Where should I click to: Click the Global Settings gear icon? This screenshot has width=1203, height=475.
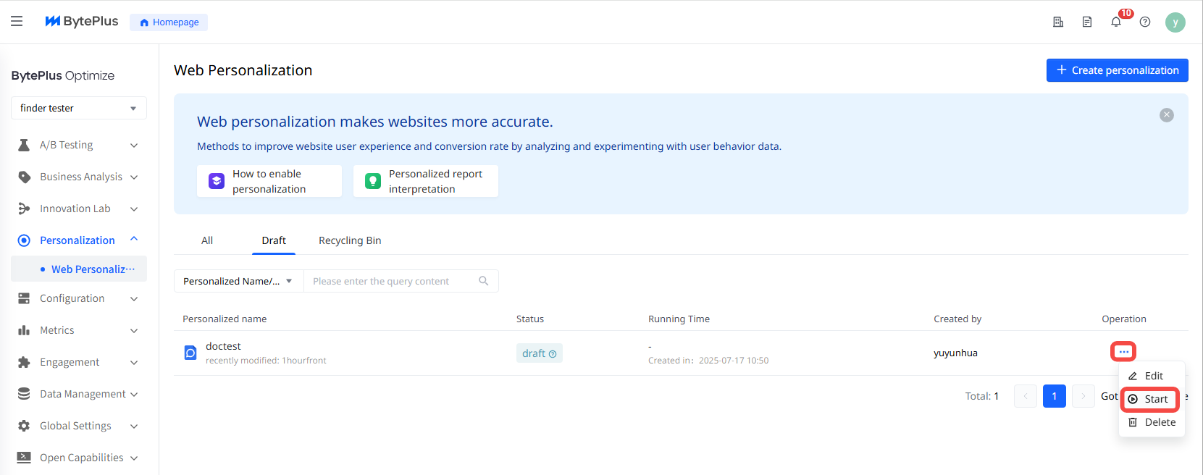click(24, 426)
